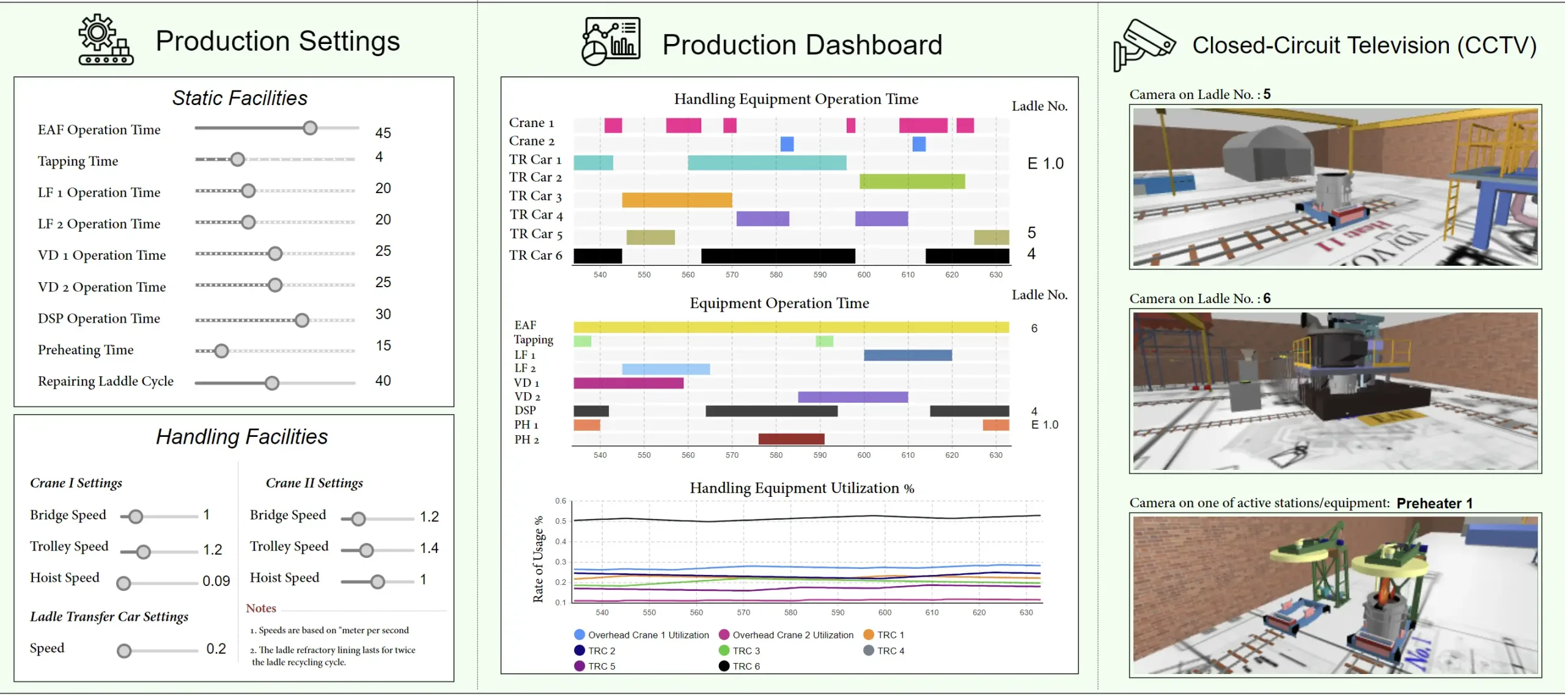Click the orange TR Car 3 timeline bar
1565x696 pixels.
coord(677,200)
